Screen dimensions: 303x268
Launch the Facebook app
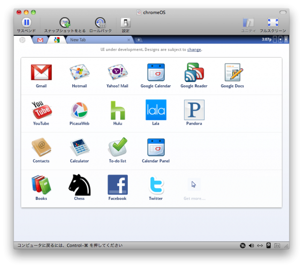(x=118, y=185)
